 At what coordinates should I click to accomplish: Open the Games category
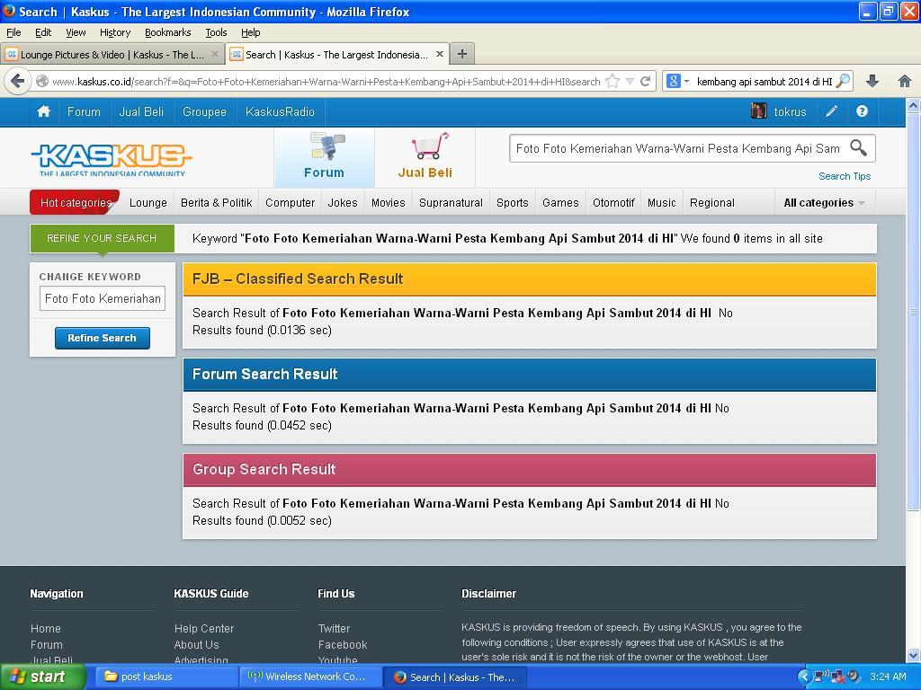tap(560, 202)
